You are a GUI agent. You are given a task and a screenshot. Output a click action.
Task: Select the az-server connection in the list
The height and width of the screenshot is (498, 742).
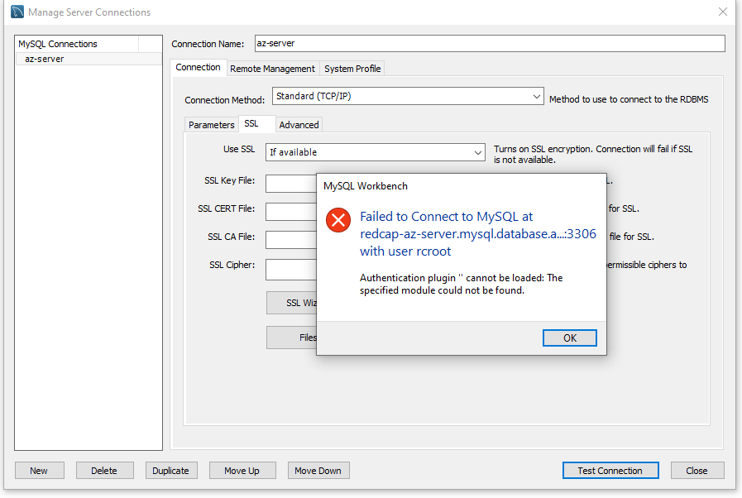click(89, 59)
